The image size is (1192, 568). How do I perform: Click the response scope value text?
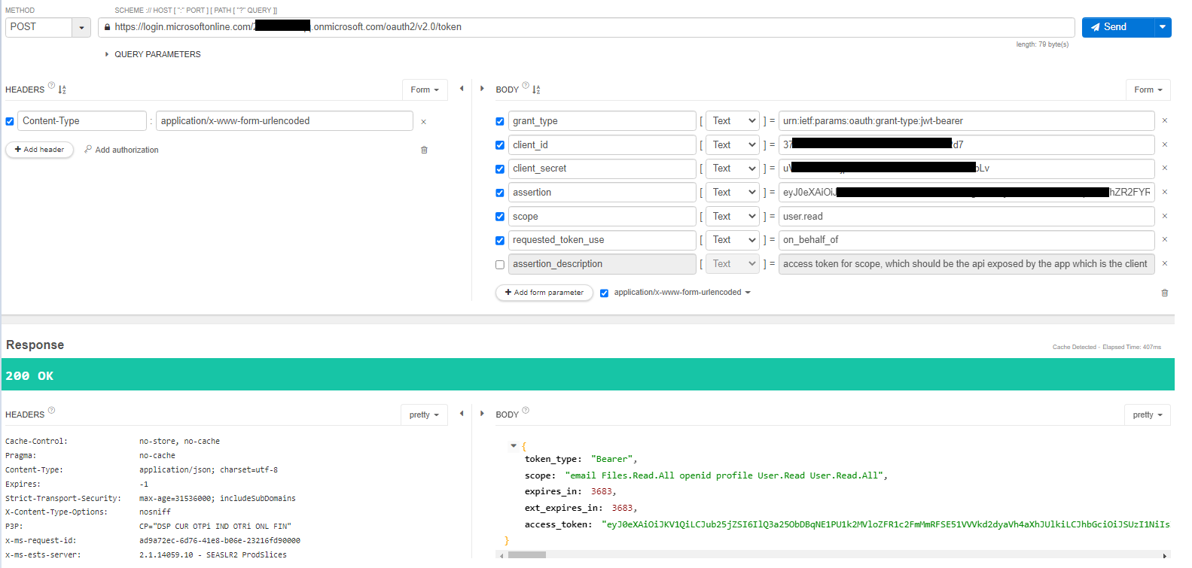726,475
